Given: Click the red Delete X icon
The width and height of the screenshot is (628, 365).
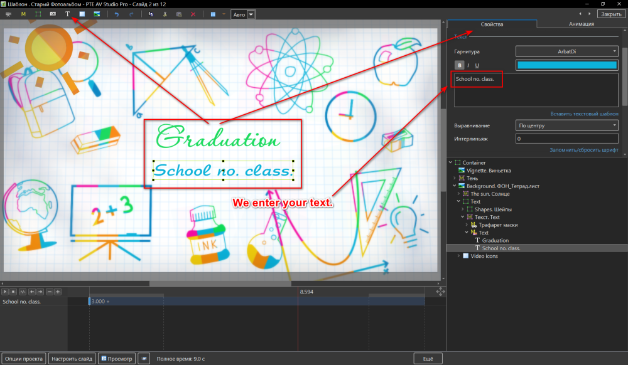Looking at the screenshot, I should point(193,14).
